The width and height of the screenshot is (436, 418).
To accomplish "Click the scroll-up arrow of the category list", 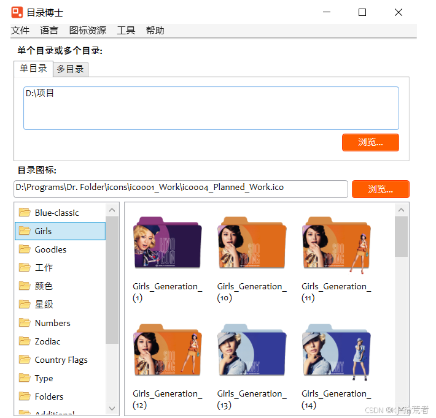I will coord(112,210).
